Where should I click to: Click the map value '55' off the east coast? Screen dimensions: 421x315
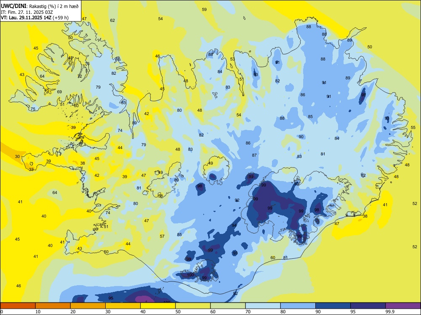click(x=413, y=128)
